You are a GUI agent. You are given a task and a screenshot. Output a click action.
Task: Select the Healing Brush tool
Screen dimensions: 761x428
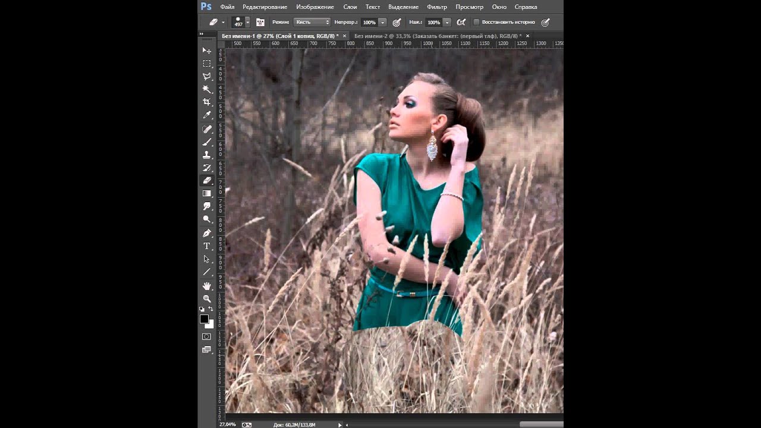point(207,129)
